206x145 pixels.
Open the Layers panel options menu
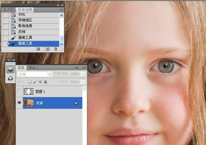84,67
